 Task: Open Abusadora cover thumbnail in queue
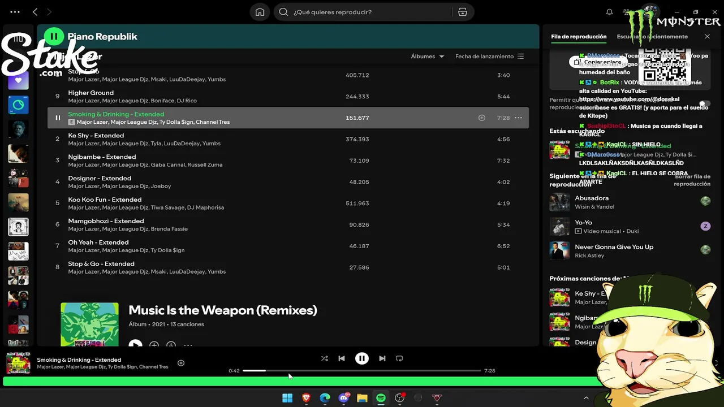pos(560,202)
